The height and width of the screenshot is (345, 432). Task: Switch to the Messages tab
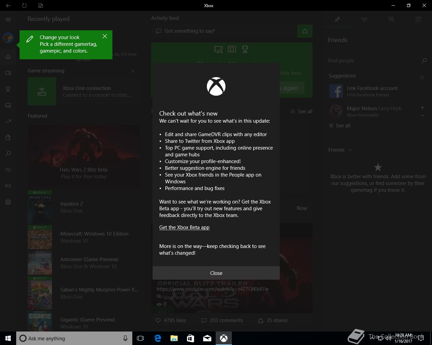(x=391, y=20)
